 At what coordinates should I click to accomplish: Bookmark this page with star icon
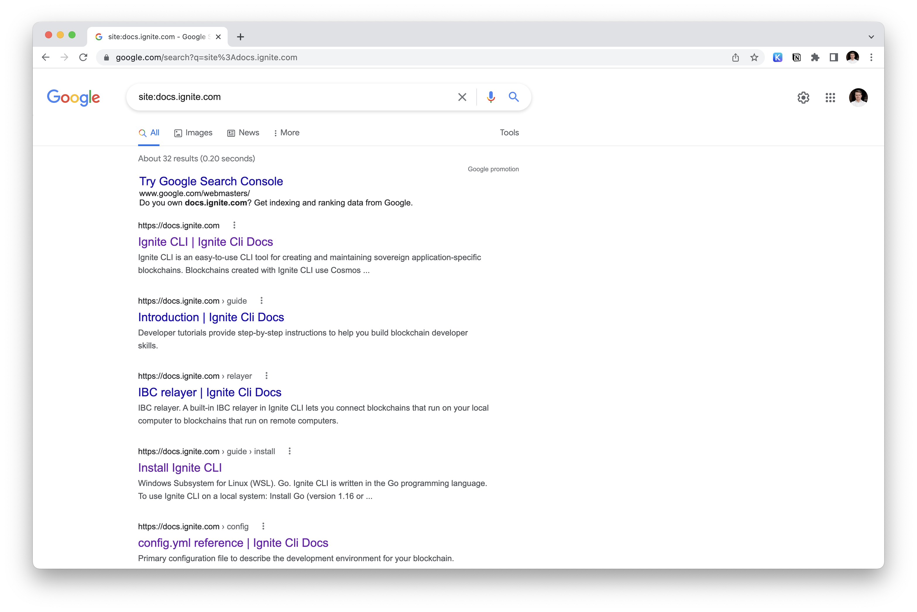(x=754, y=57)
